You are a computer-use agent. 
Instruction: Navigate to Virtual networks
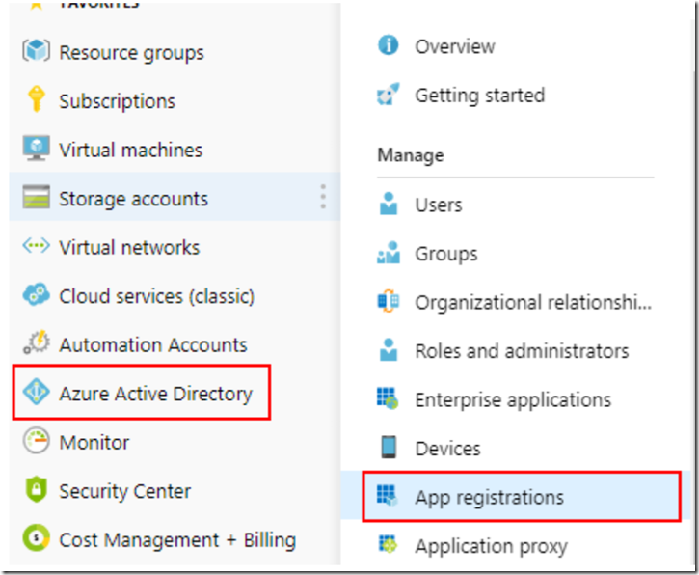129,247
